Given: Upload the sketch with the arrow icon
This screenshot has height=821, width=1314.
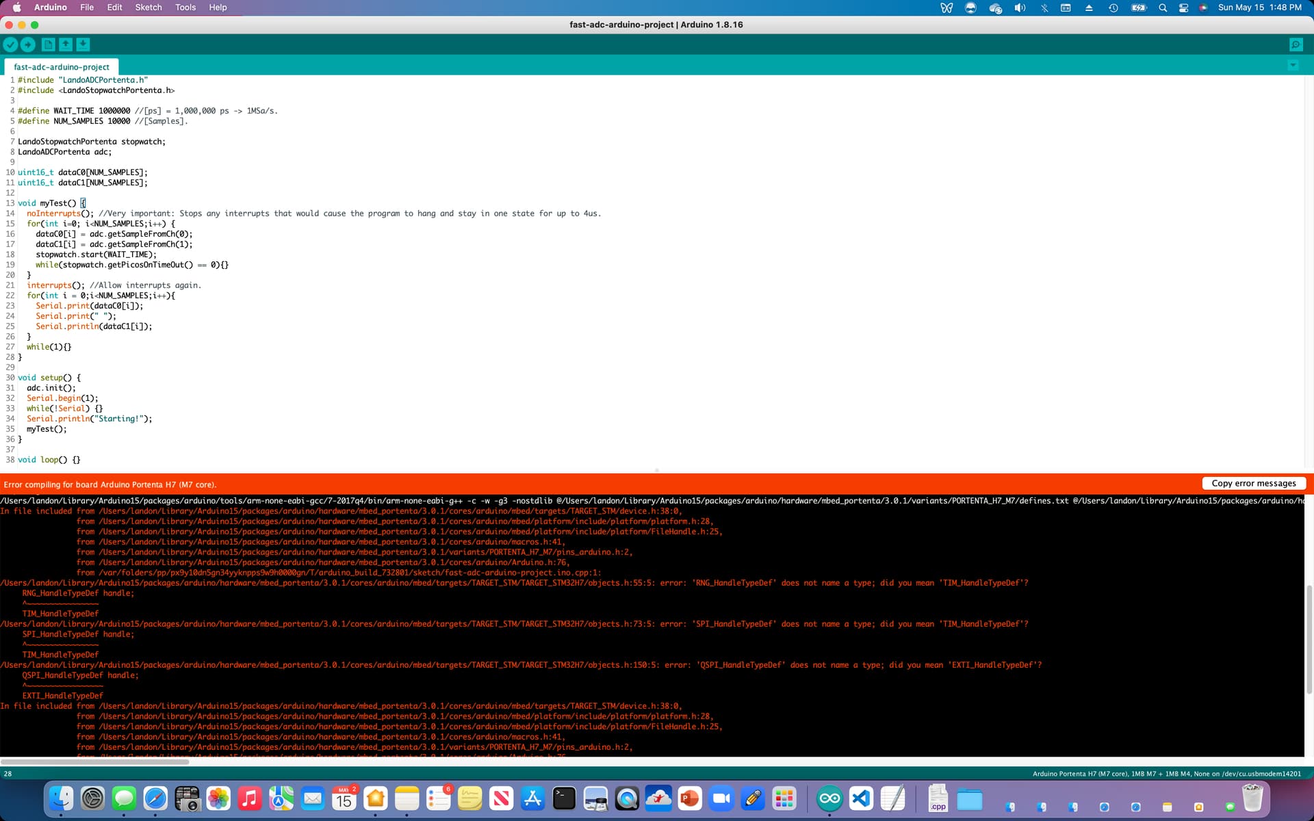Looking at the screenshot, I should 29,44.
